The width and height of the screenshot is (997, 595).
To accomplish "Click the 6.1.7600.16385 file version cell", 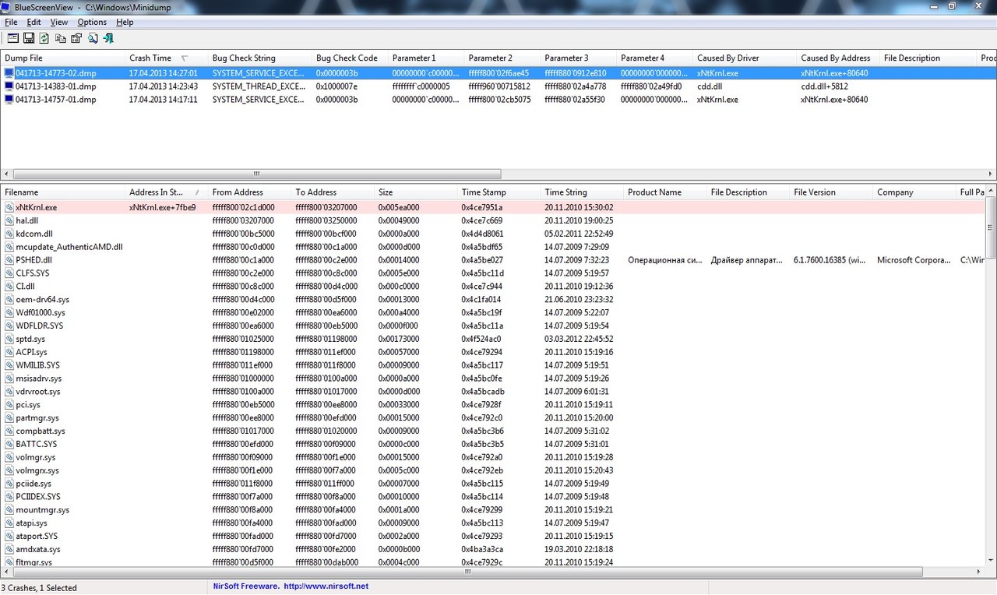I will (830, 260).
